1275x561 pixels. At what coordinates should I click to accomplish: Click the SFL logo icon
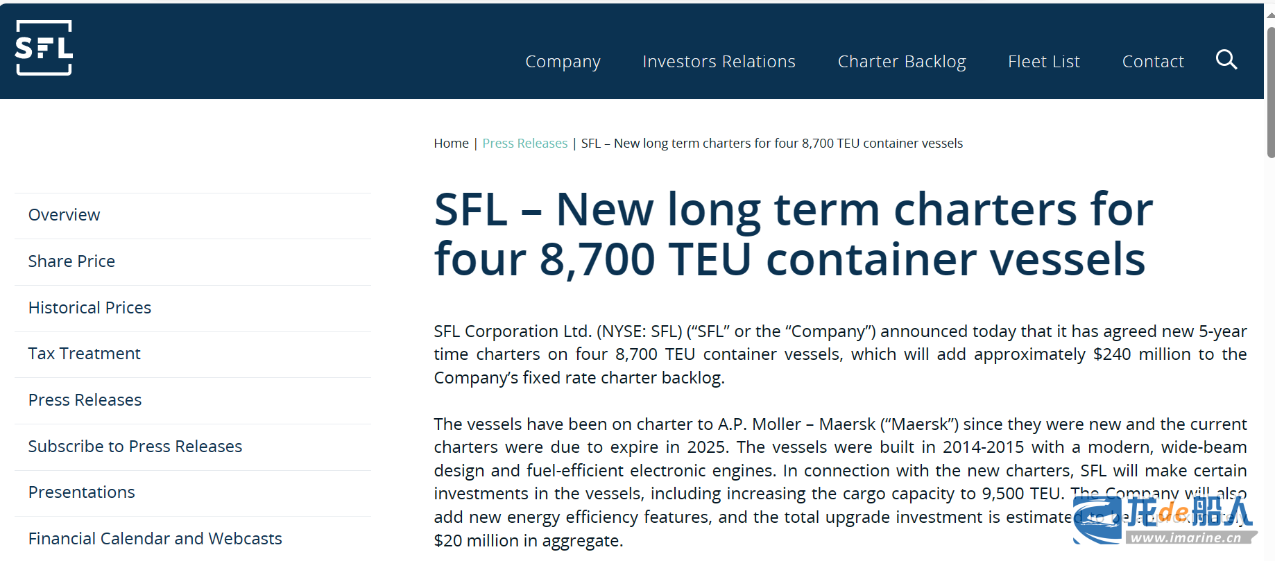(44, 48)
